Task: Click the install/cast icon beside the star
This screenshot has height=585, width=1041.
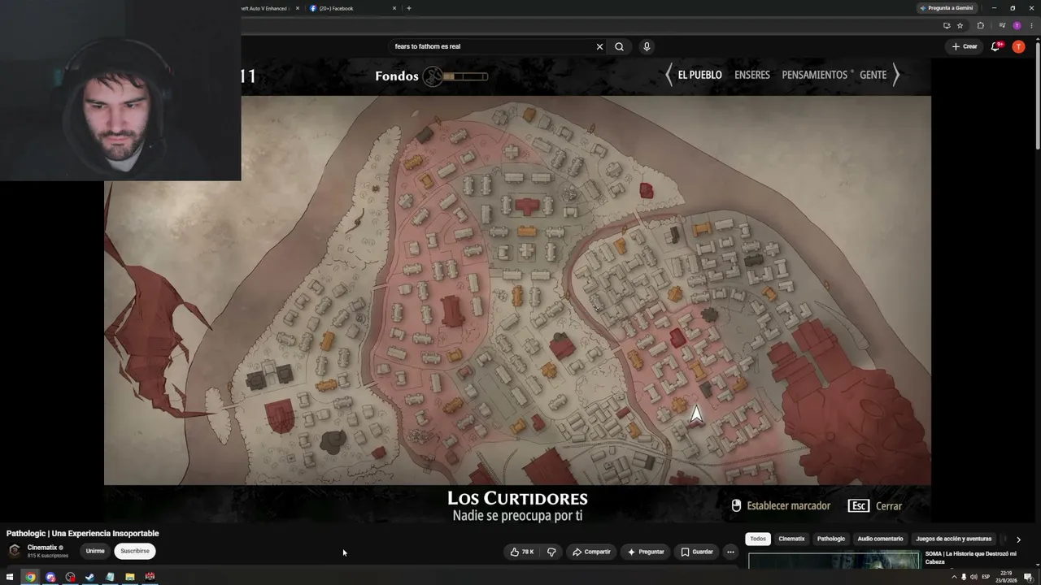Action: click(x=947, y=25)
